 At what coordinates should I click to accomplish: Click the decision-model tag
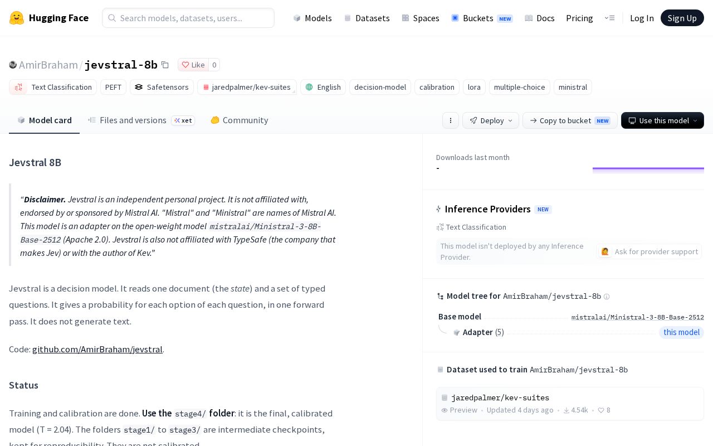tap(380, 87)
